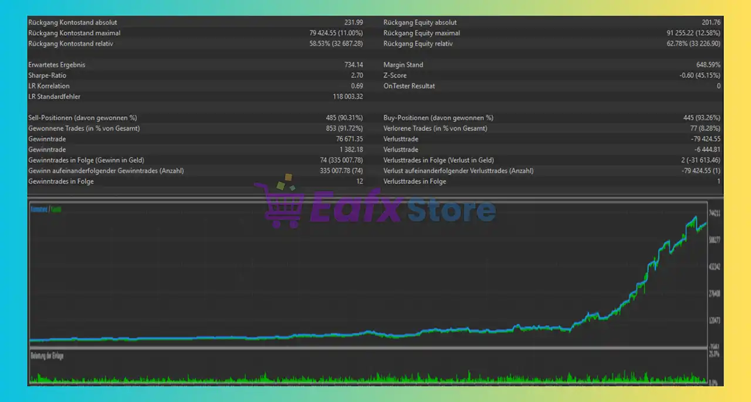Select the Sell-Positionen (davon gewonnen %) label

(x=82, y=118)
